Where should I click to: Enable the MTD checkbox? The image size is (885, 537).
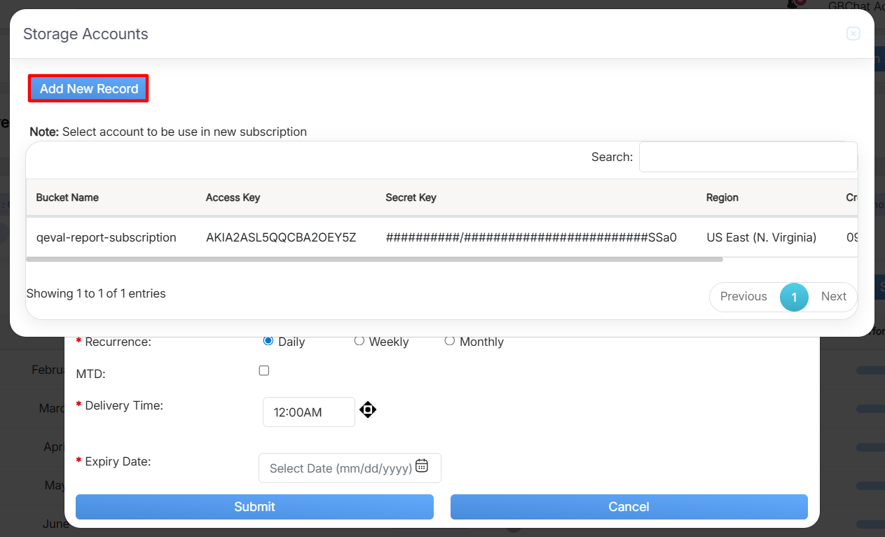pyautogui.click(x=264, y=370)
